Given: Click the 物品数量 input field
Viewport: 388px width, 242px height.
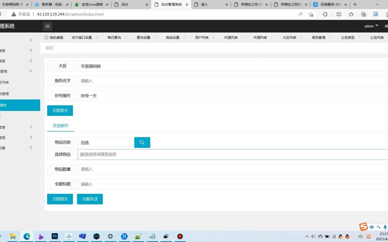Looking at the screenshot, I should click(231, 169).
